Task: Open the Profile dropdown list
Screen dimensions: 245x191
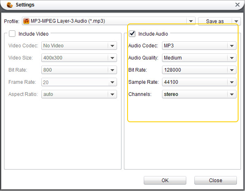Action: click(x=109, y=21)
